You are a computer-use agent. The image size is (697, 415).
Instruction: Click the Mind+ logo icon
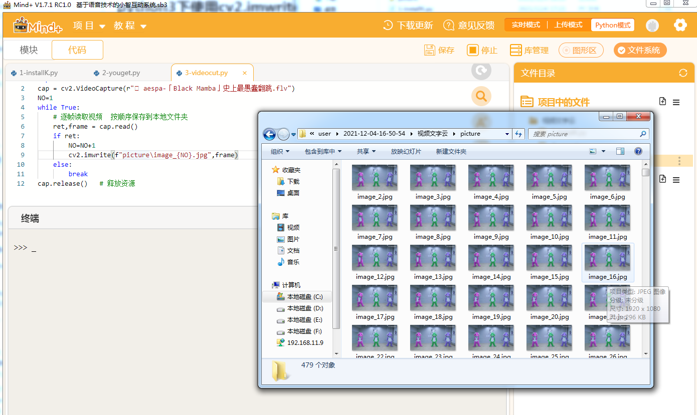[x=38, y=25]
